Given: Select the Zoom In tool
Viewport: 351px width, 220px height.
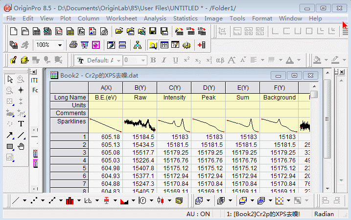Looking at the screenshot, I should click(x=21, y=79).
